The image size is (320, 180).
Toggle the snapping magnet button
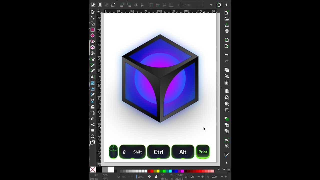[219, 5]
